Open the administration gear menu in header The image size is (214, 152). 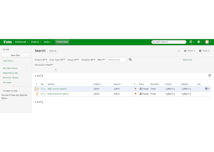pyautogui.click(x=200, y=42)
